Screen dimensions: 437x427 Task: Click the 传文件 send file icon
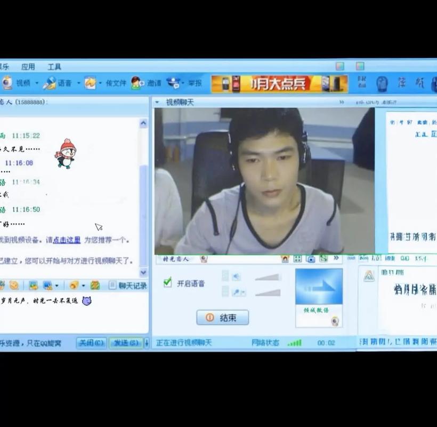pyautogui.click(x=90, y=83)
